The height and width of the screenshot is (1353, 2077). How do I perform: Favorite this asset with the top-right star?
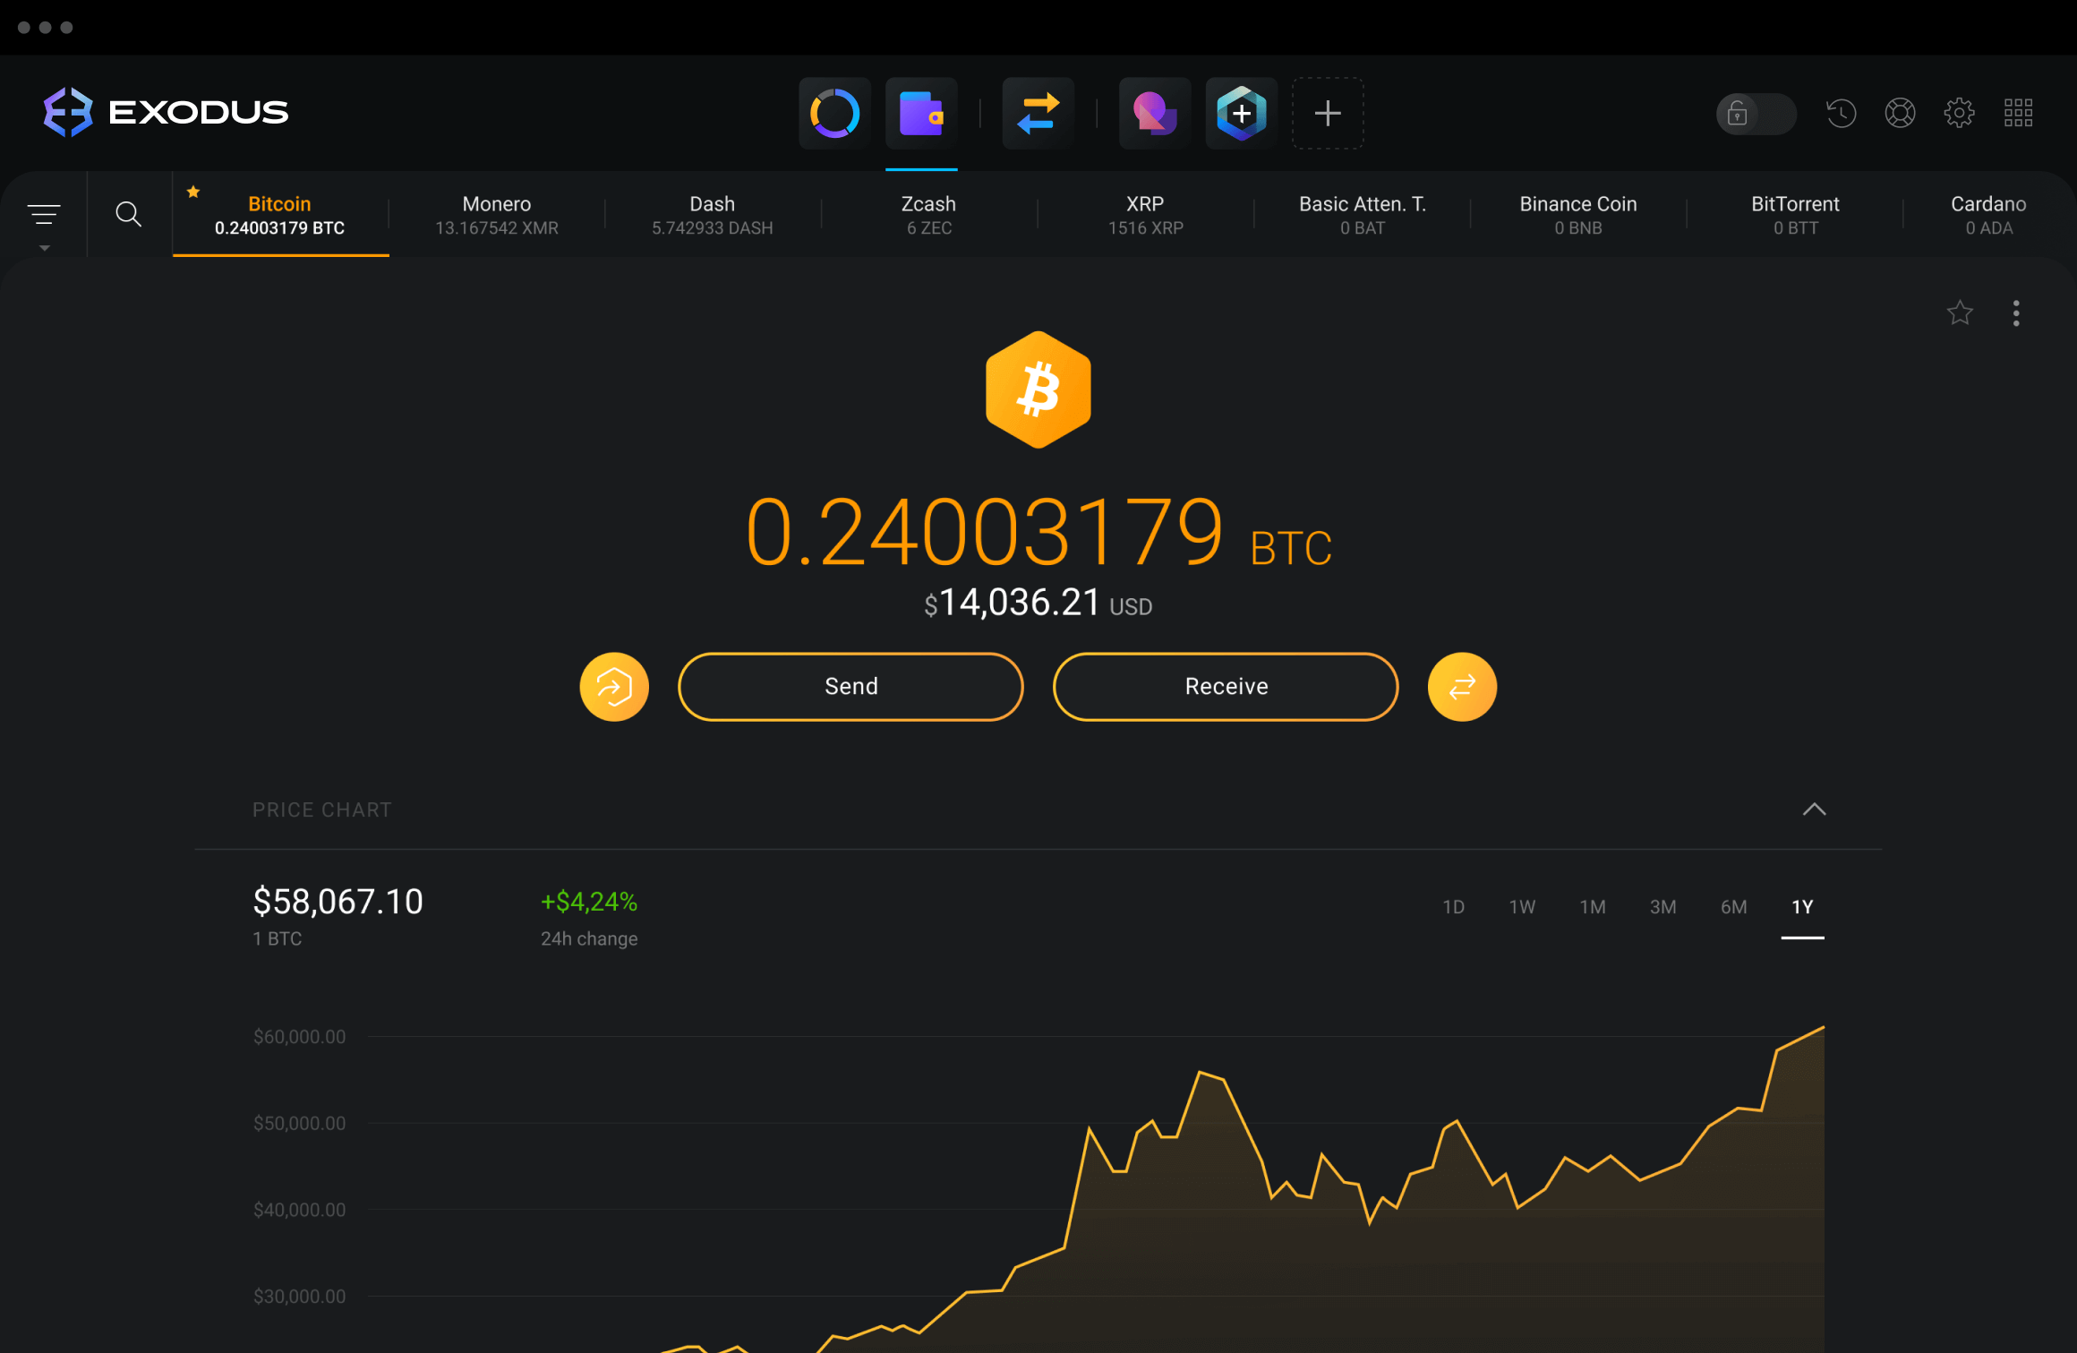pyautogui.click(x=1960, y=313)
